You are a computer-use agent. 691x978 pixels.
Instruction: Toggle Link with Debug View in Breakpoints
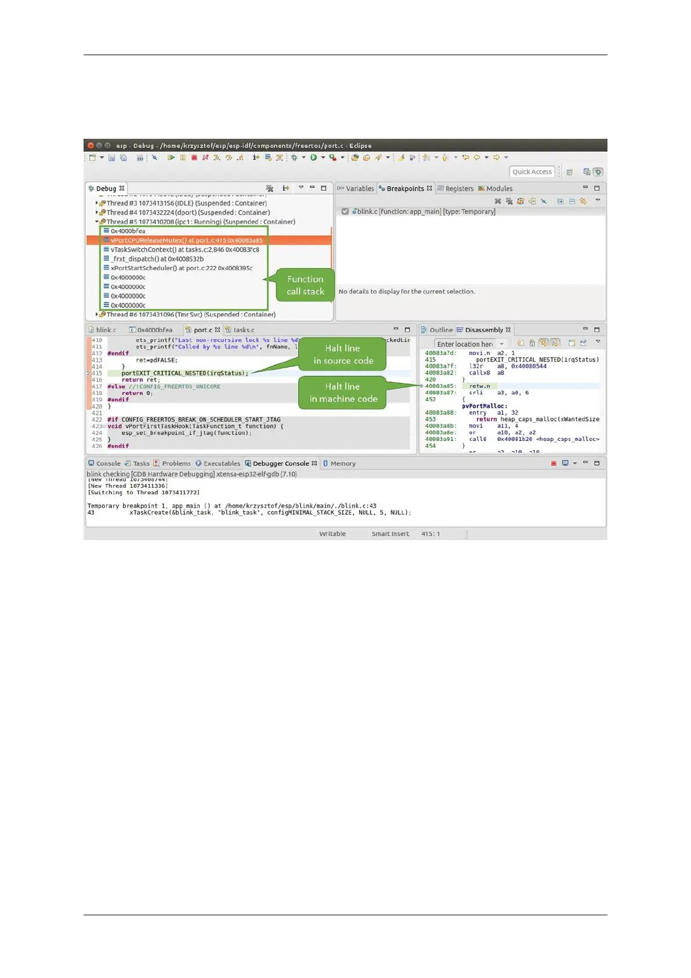(583, 202)
